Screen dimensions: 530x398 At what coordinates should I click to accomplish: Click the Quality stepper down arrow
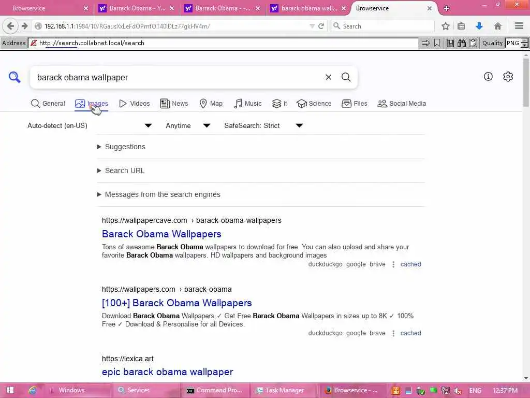[524, 46]
